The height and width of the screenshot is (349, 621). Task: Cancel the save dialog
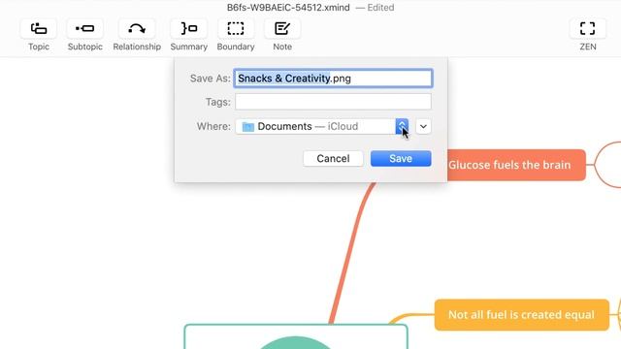click(333, 159)
